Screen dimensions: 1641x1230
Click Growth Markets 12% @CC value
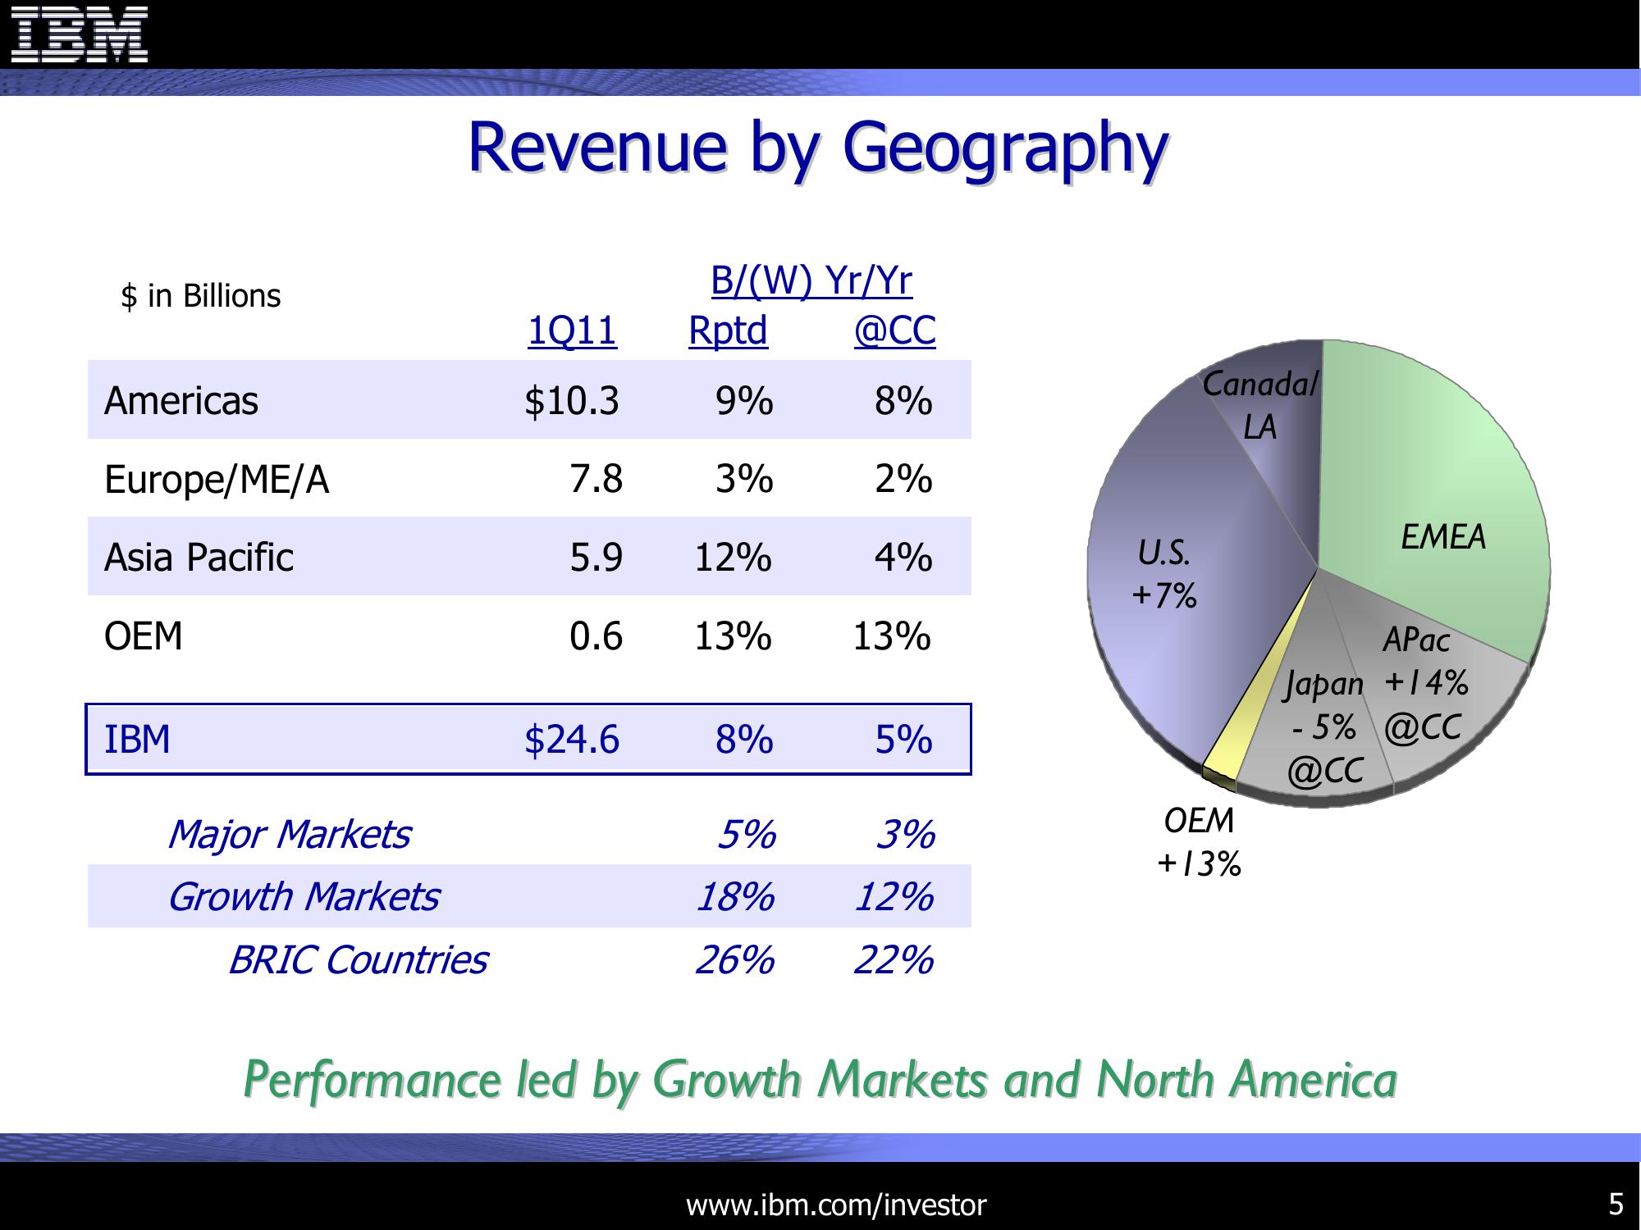tap(894, 897)
